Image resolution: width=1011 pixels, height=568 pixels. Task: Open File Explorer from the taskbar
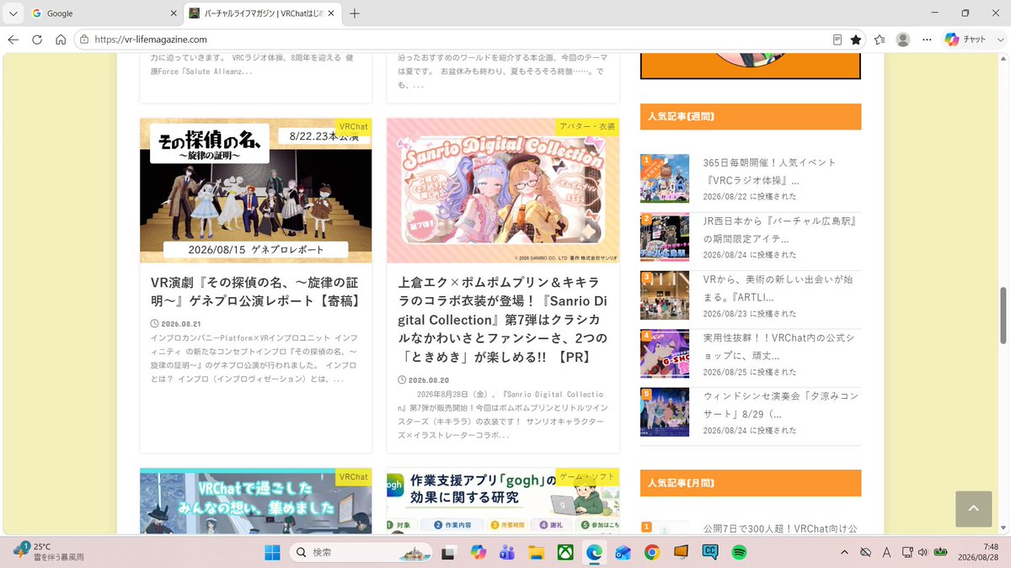coord(536,552)
